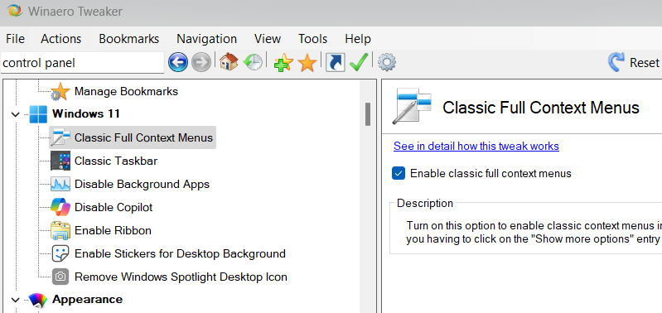Click the Classic Full Context Menus heading

click(541, 108)
